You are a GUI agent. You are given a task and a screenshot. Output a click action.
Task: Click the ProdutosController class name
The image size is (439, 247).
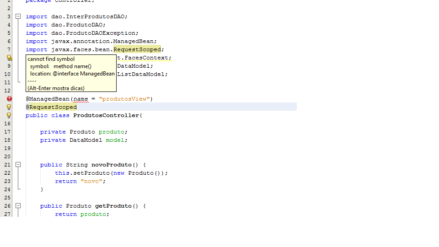[106, 115]
